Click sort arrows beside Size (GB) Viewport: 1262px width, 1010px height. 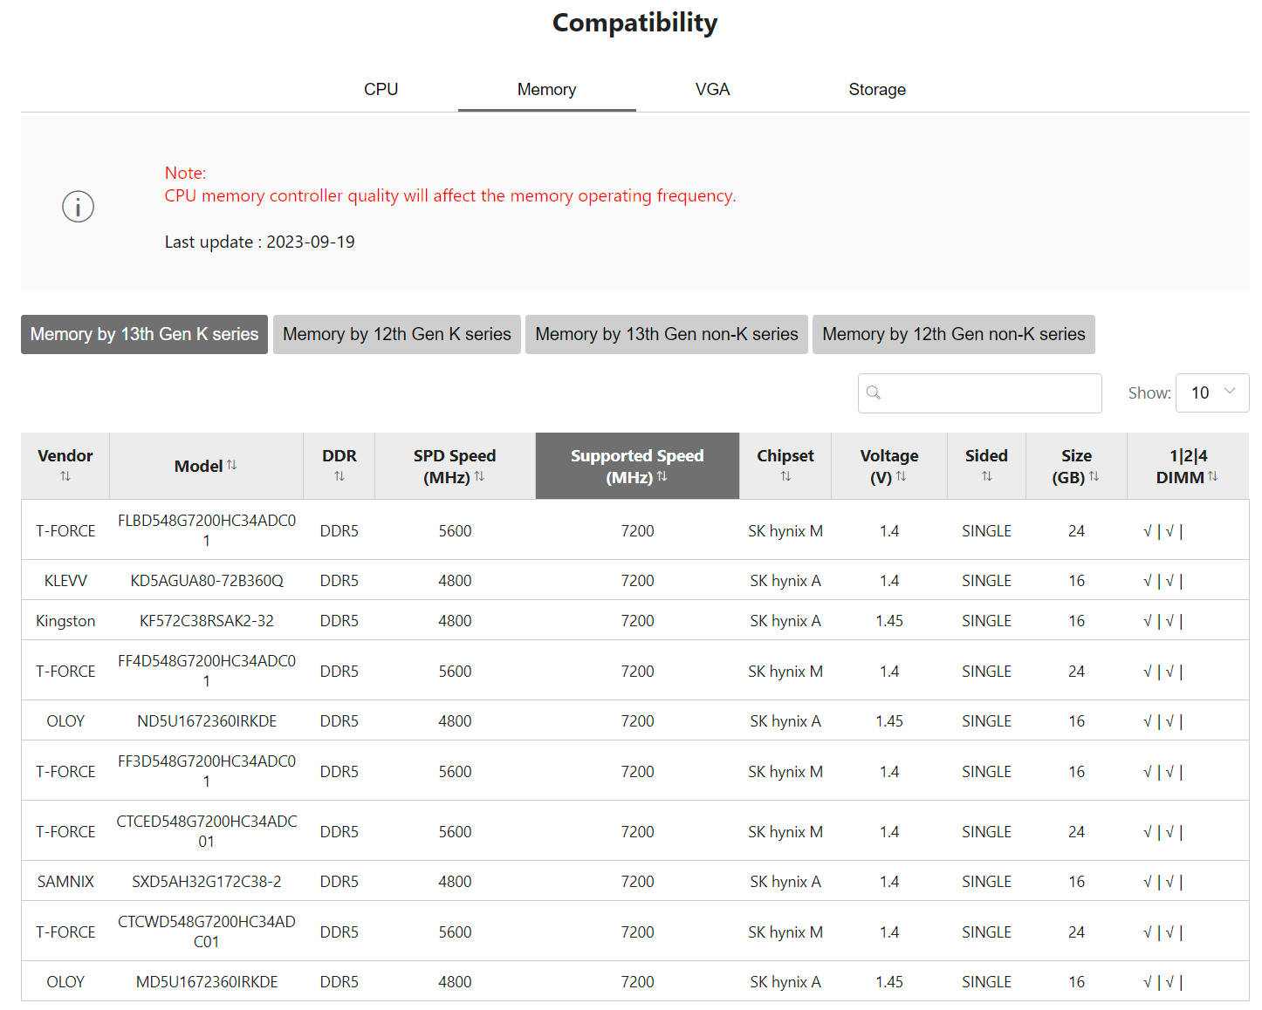tap(1094, 476)
